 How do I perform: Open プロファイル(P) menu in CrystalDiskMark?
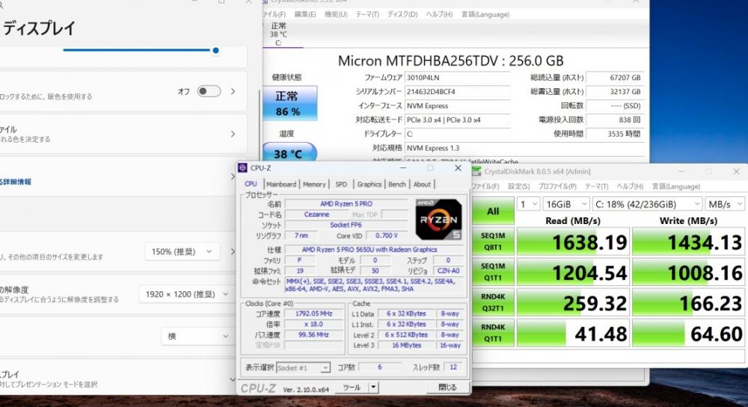tap(557, 187)
